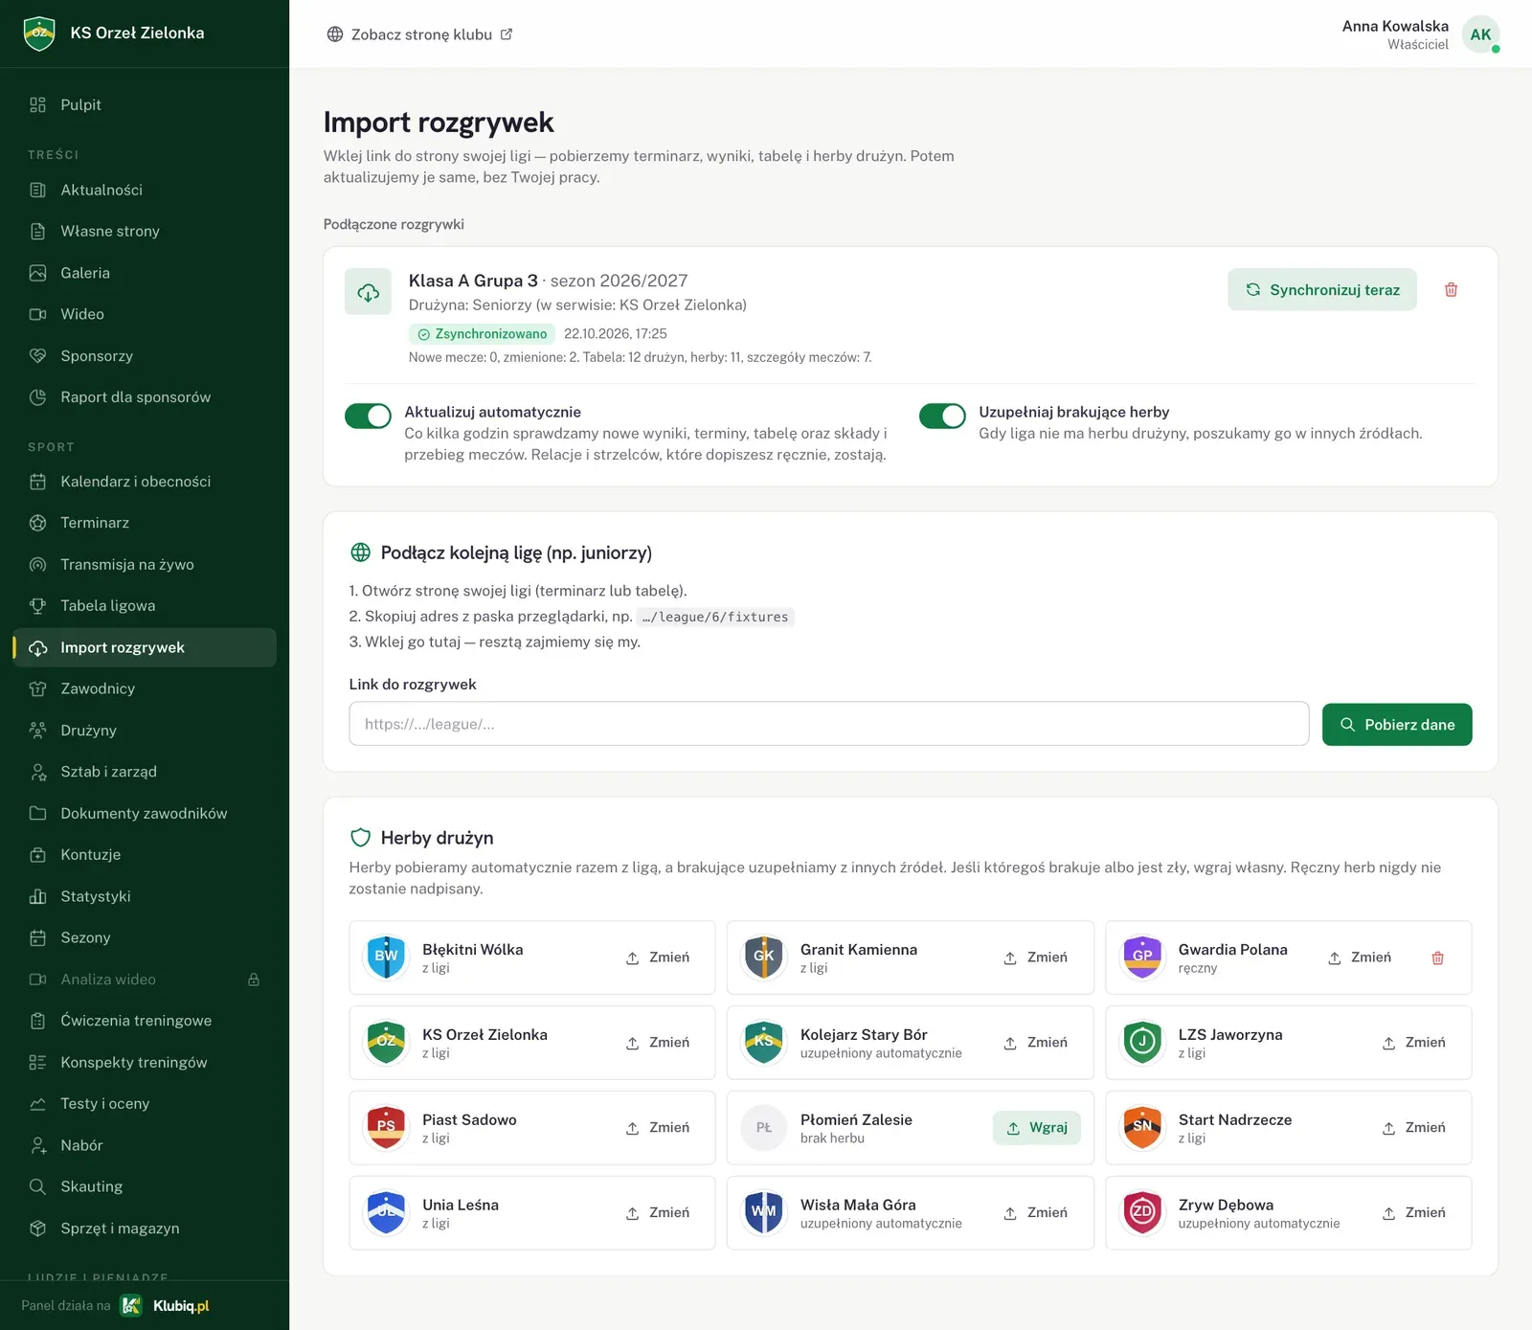The image size is (1532, 1330).
Task: Click the Anna Kowalska AK avatar
Action: [1480, 34]
